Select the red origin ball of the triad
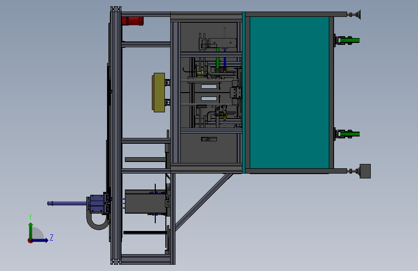Image resolution: width=418 pixels, height=271 pixels. [x=29, y=241]
